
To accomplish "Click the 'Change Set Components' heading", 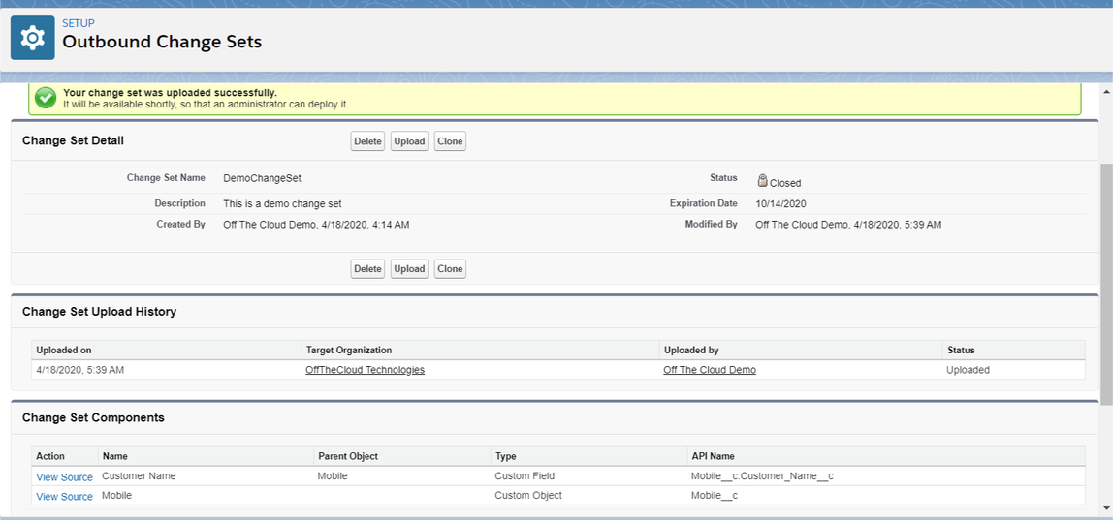I will click(x=93, y=418).
